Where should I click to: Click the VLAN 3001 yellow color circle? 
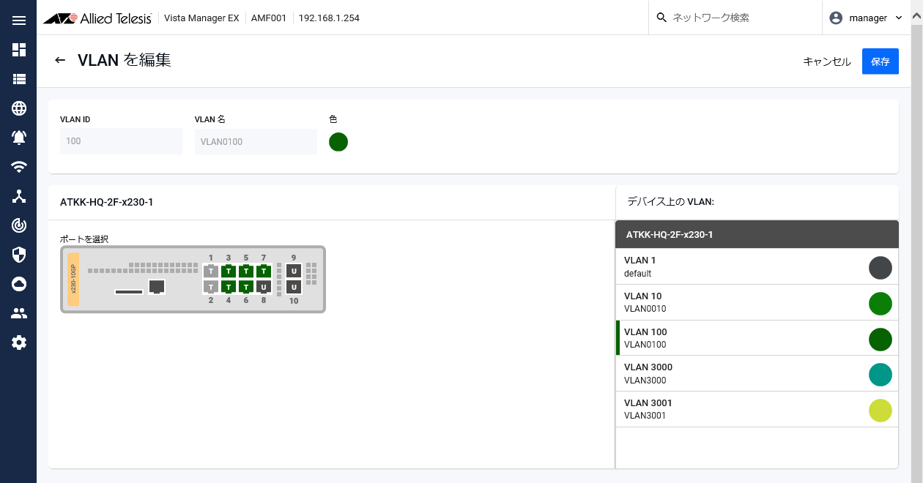point(880,410)
